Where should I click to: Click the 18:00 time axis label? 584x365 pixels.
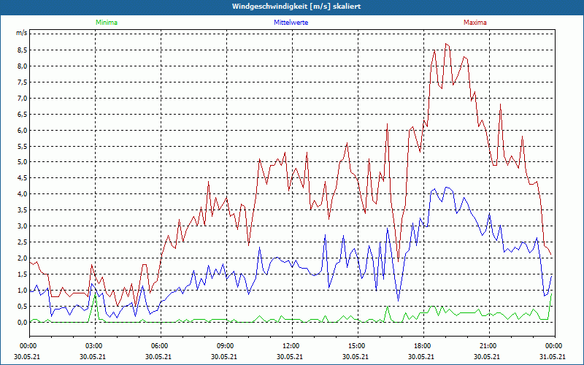tap(423, 346)
